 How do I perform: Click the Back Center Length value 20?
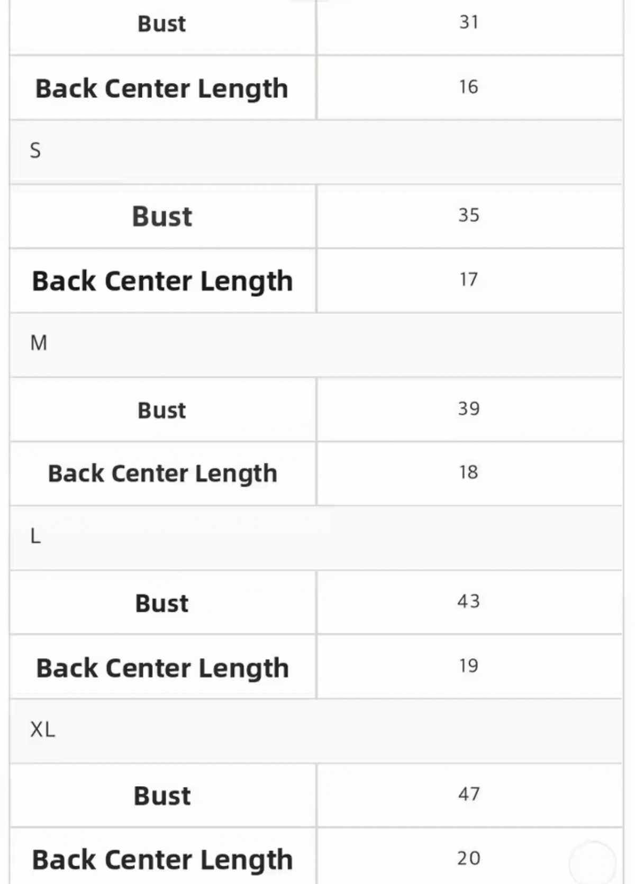[x=469, y=859]
